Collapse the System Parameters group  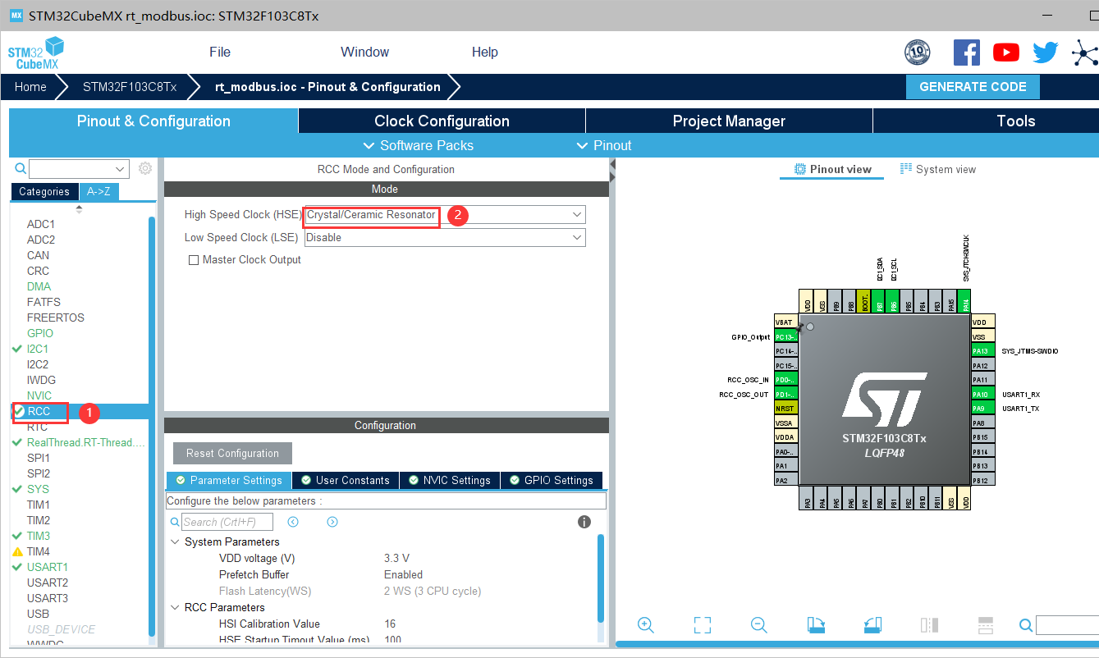click(175, 542)
